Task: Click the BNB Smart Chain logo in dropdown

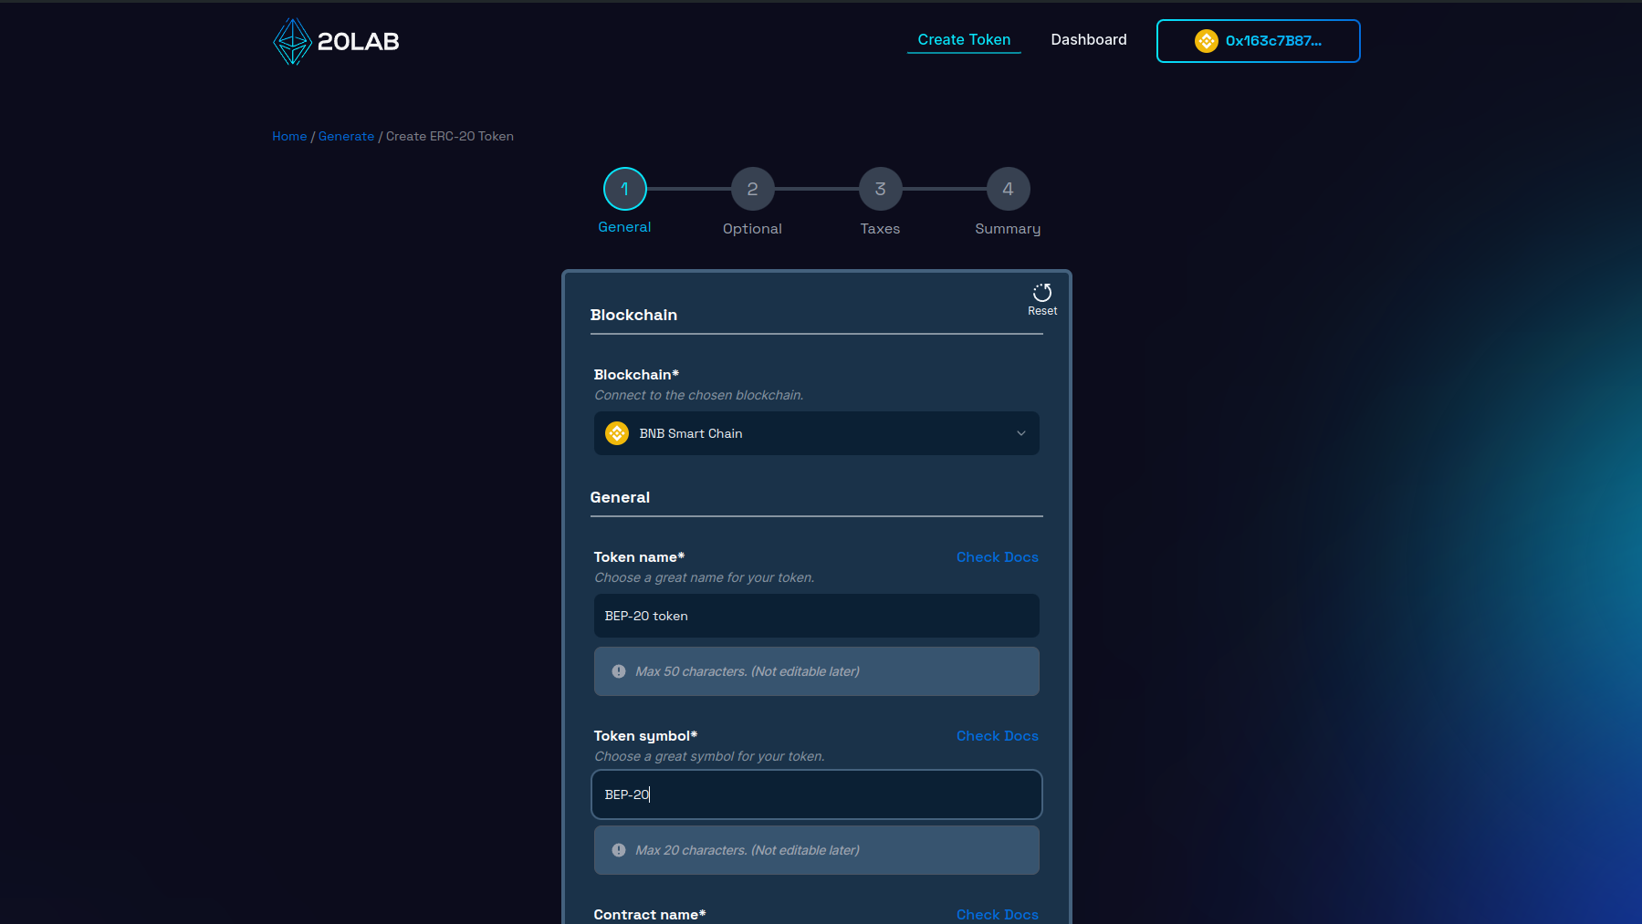Action: (617, 433)
